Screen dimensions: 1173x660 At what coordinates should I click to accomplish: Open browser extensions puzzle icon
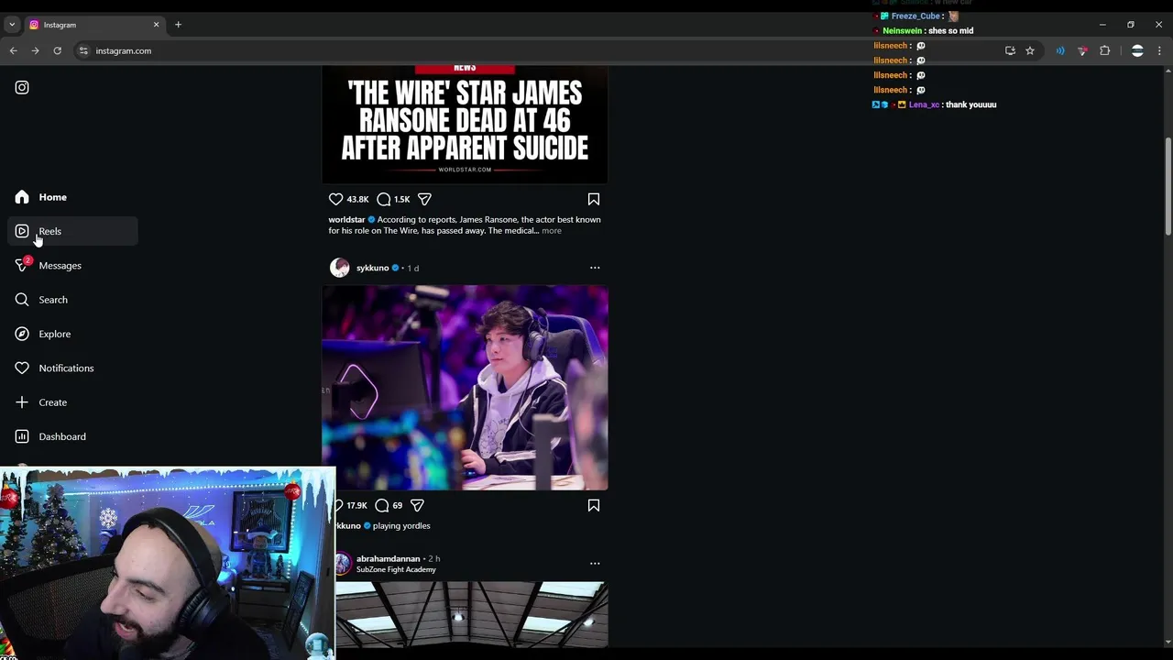[x=1104, y=50]
